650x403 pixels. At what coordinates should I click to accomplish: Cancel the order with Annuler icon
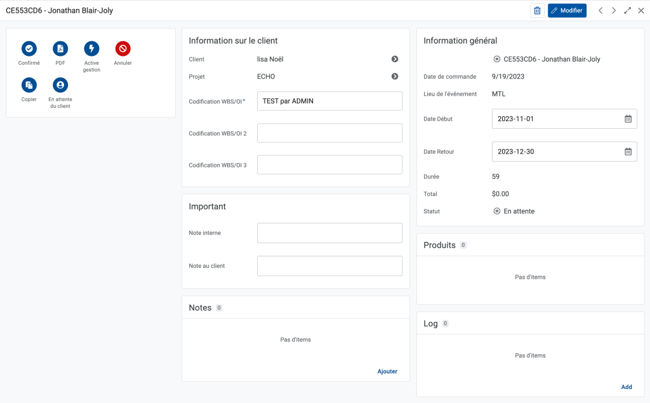pyautogui.click(x=123, y=48)
